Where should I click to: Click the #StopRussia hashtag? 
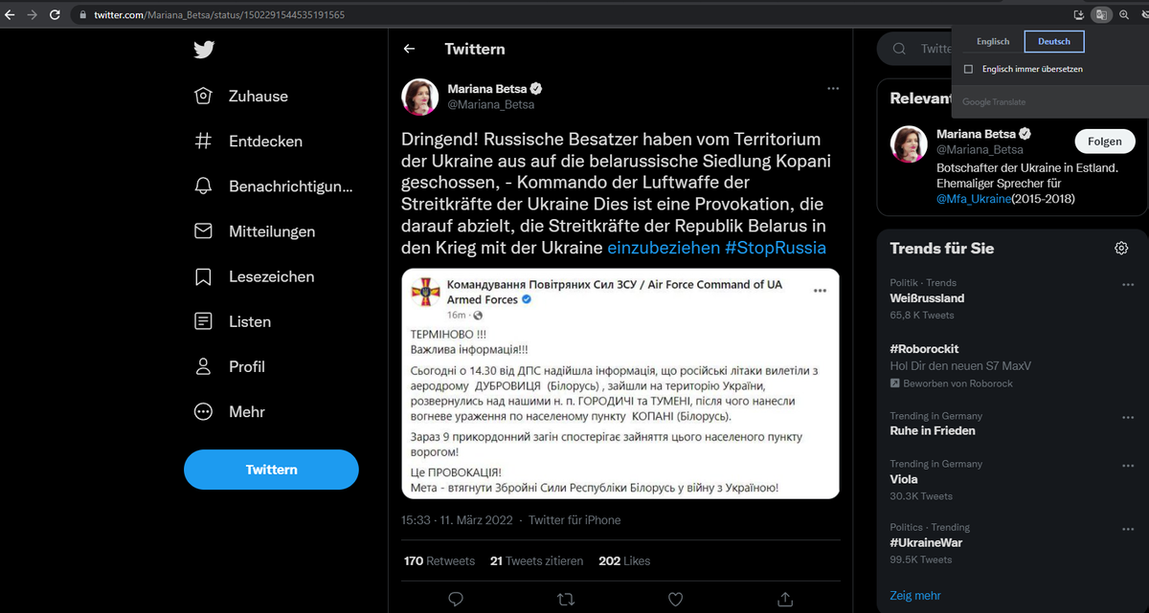(776, 248)
